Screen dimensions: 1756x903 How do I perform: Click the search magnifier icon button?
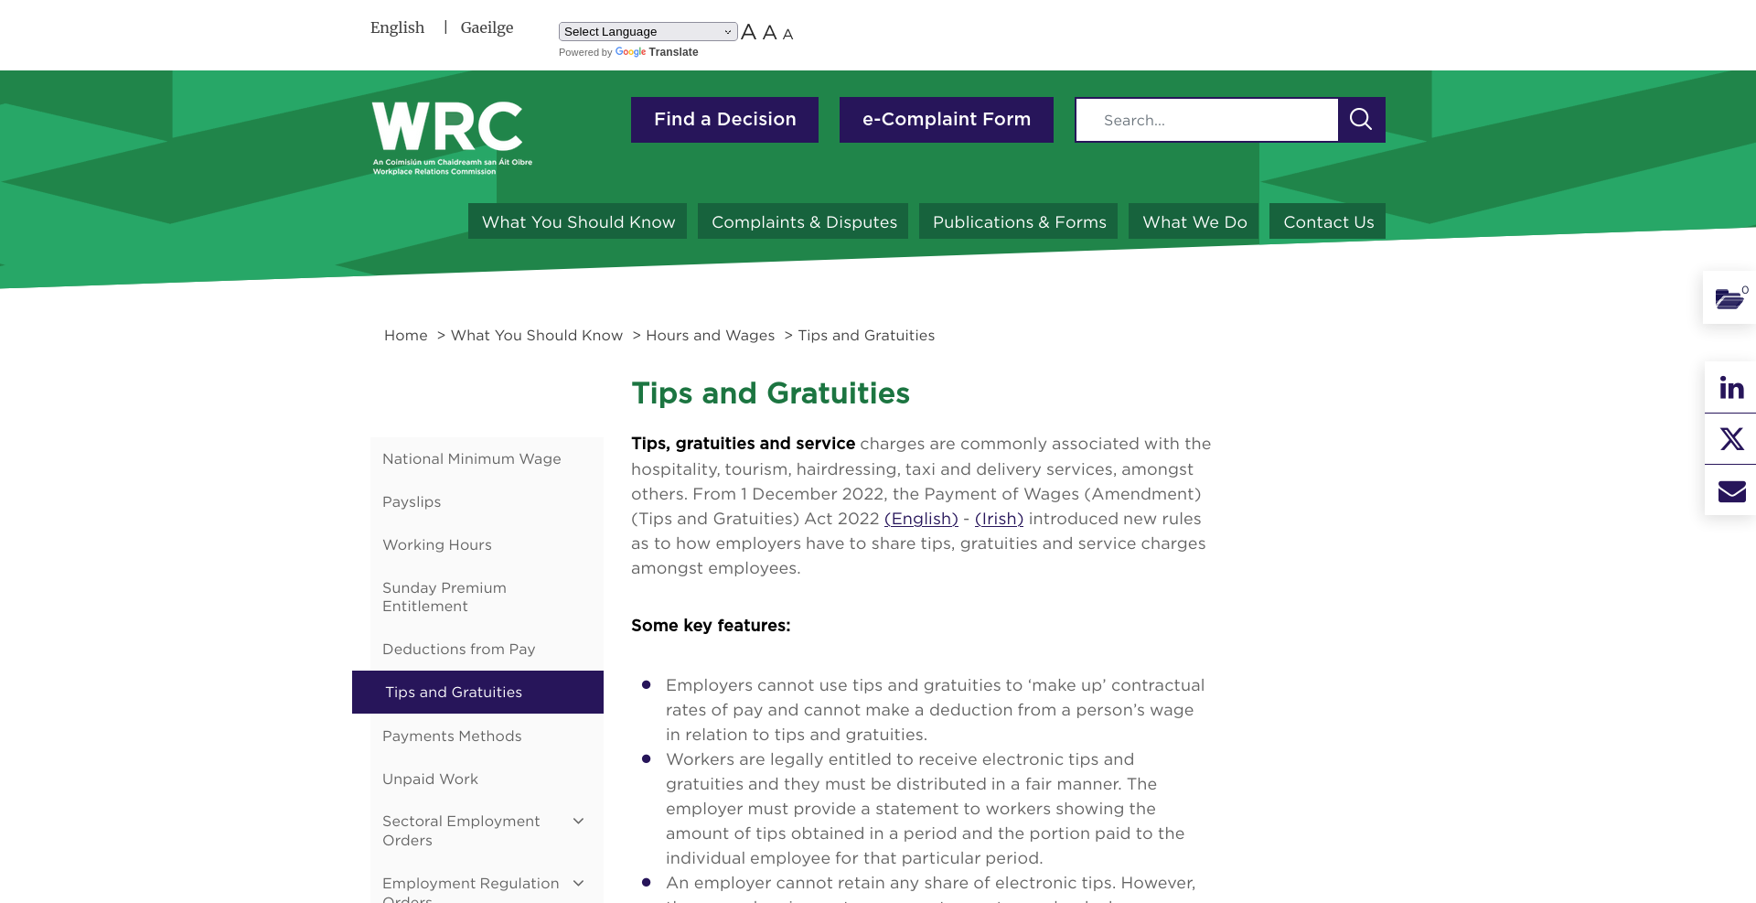[1361, 120]
